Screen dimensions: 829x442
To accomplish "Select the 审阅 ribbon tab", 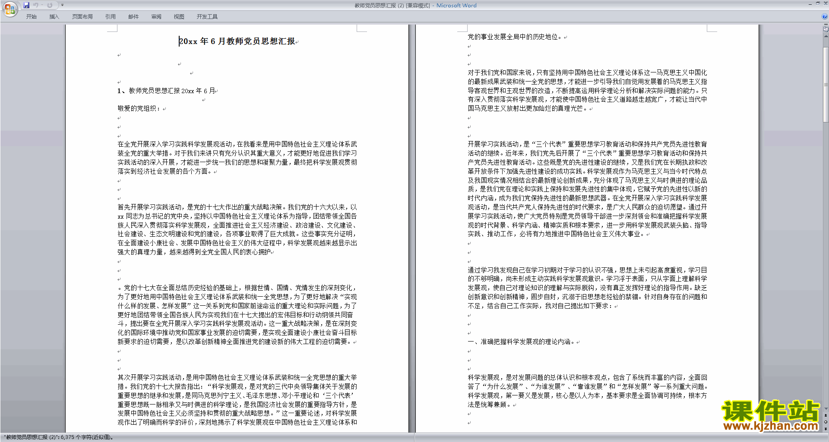I will tap(156, 17).
